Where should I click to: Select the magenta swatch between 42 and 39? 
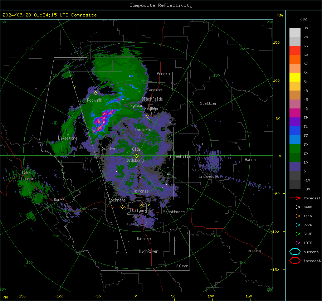point(295,113)
